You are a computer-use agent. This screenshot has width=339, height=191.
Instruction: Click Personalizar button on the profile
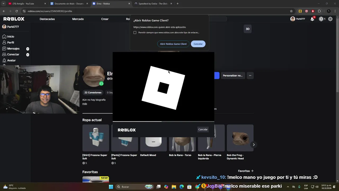(233, 76)
